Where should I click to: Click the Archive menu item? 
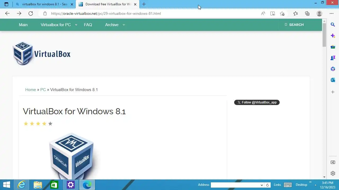click(x=112, y=25)
